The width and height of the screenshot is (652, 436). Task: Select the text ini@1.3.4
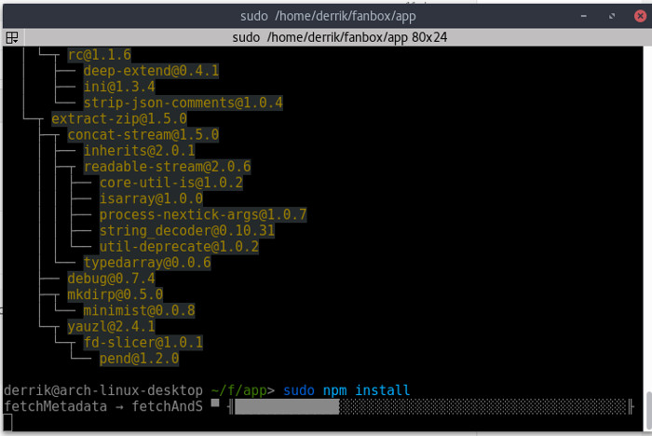tap(119, 87)
